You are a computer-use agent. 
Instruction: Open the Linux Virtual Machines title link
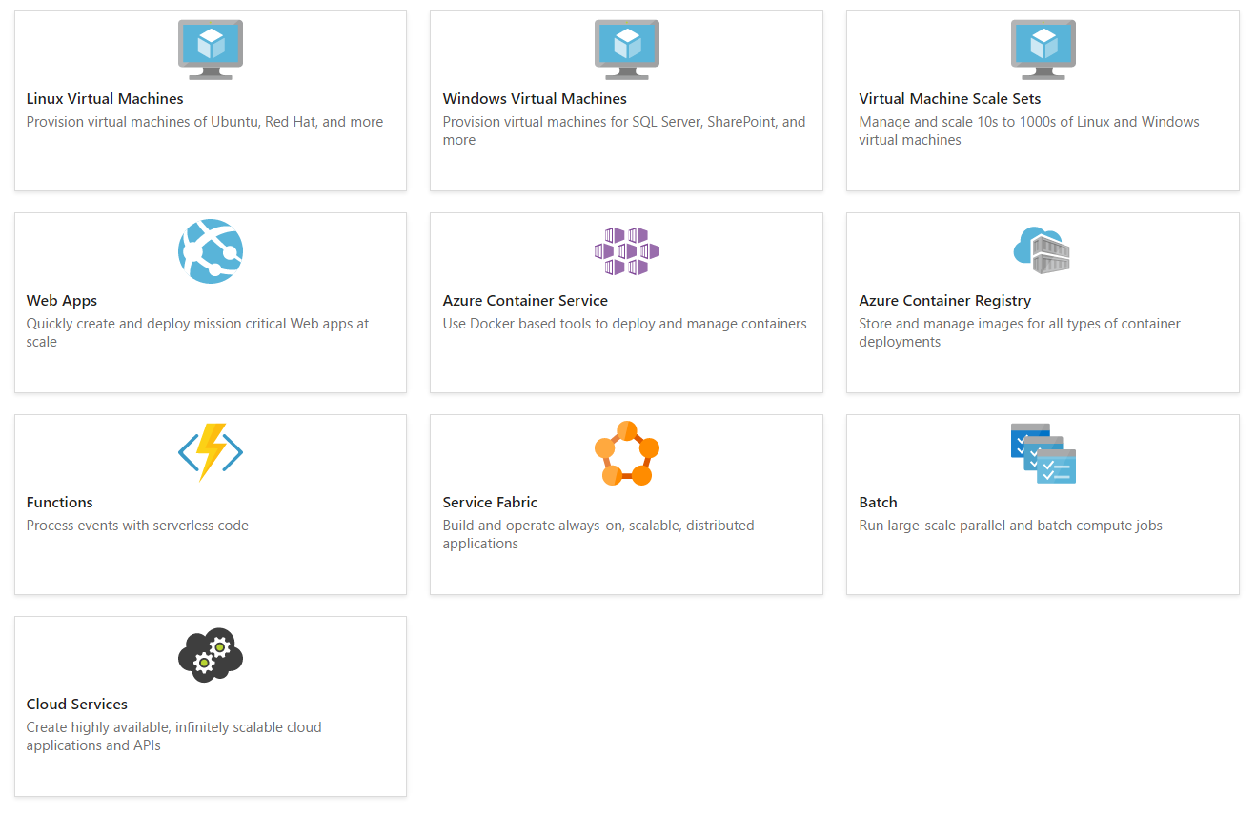(x=105, y=99)
